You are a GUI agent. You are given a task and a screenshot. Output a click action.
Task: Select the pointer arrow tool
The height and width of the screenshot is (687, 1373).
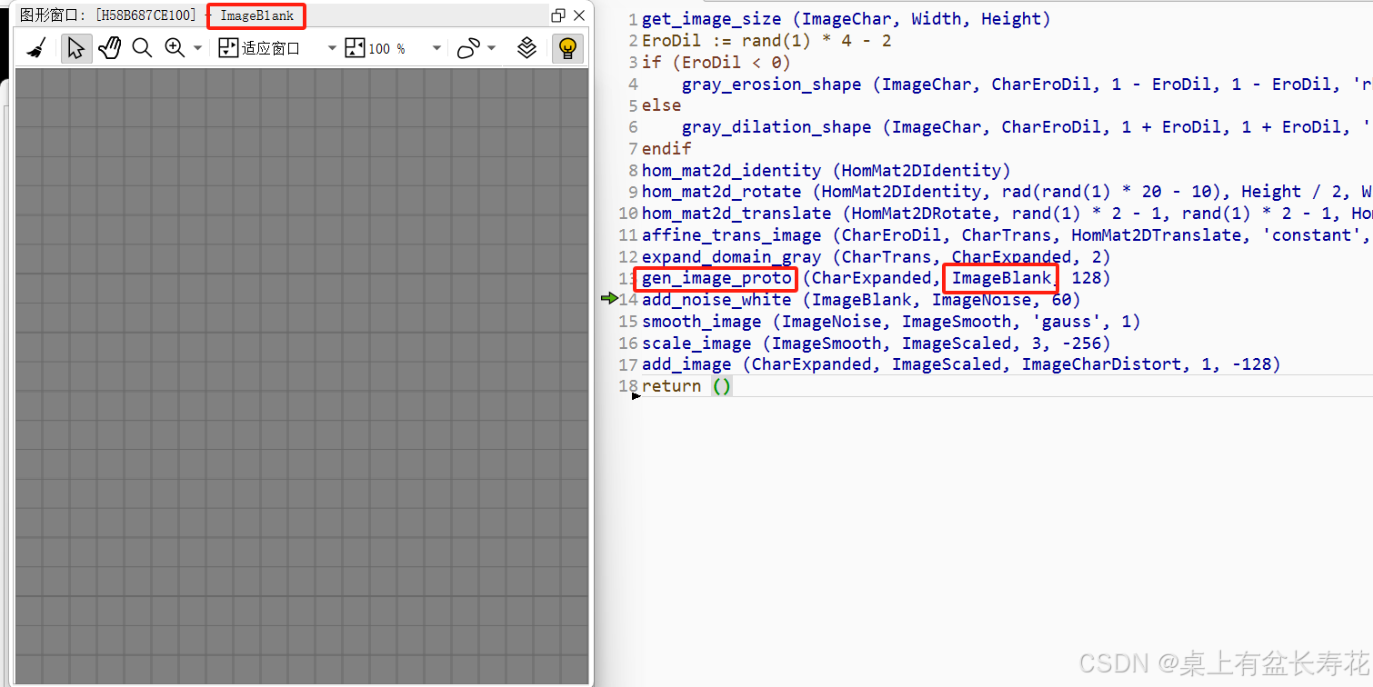coord(76,48)
